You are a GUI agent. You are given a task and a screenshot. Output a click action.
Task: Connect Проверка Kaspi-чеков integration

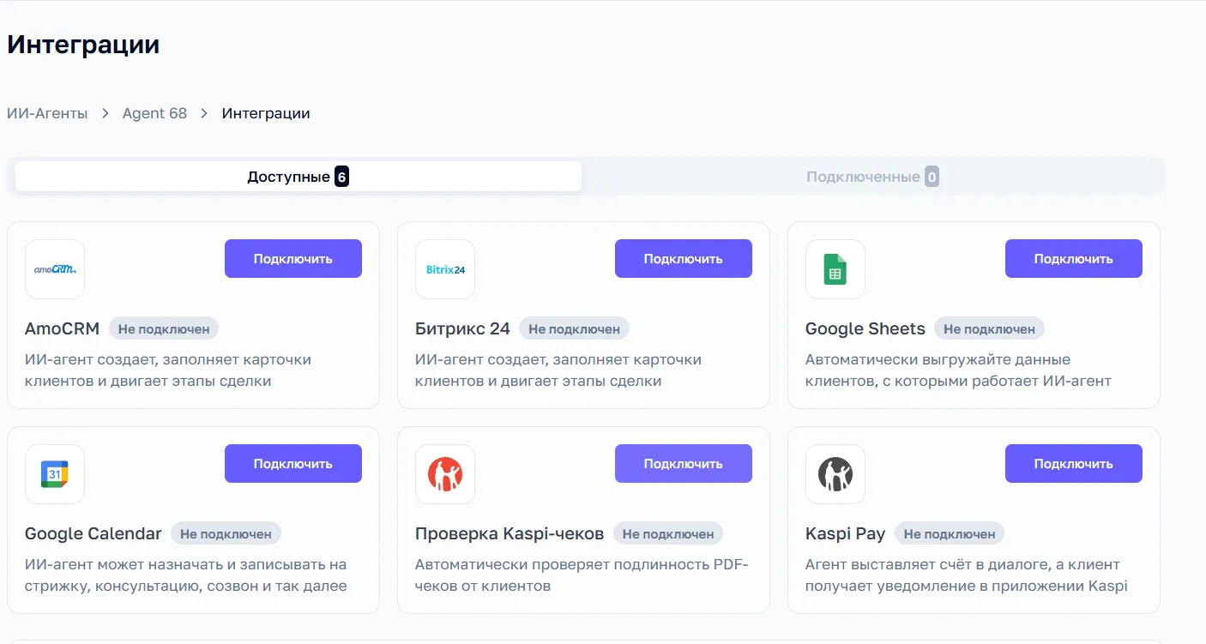[684, 464]
